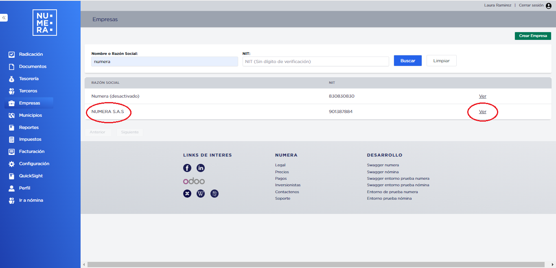The height and width of the screenshot is (268, 556).
Task: Open the Legal footer link
Action: (x=280, y=165)
